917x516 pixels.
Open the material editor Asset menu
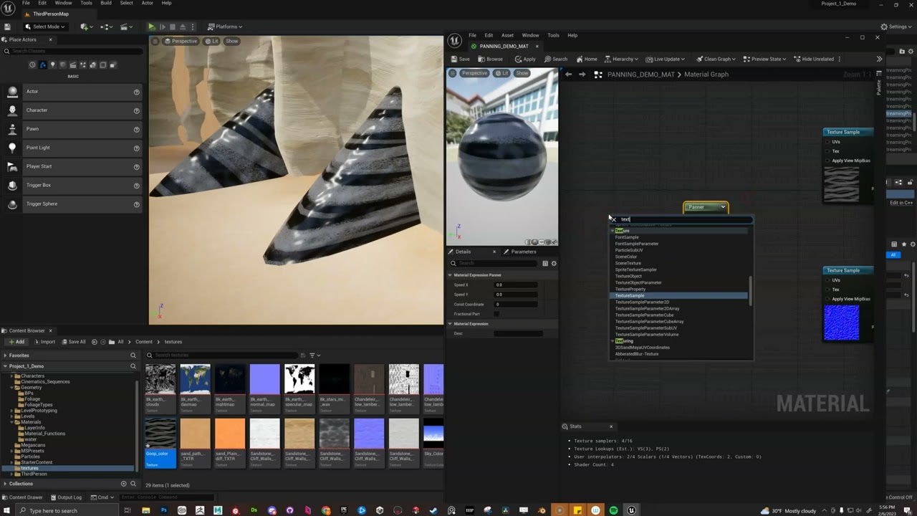[x=507, y=35]
